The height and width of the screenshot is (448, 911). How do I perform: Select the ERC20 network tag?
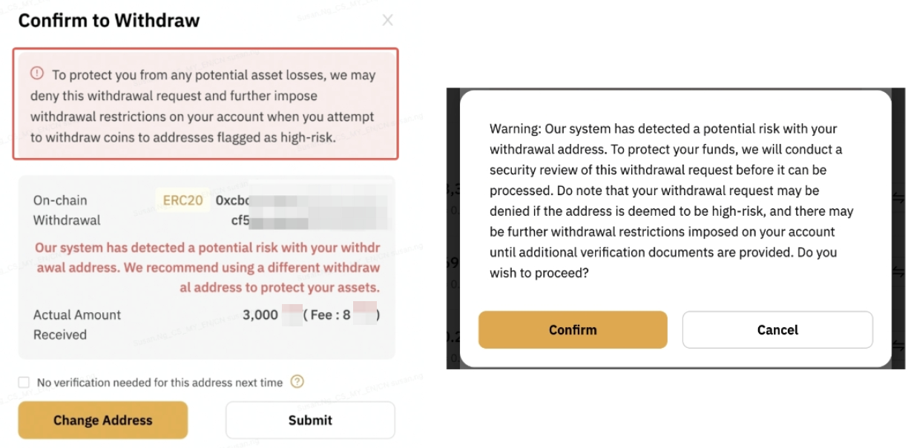coord(182,200)
